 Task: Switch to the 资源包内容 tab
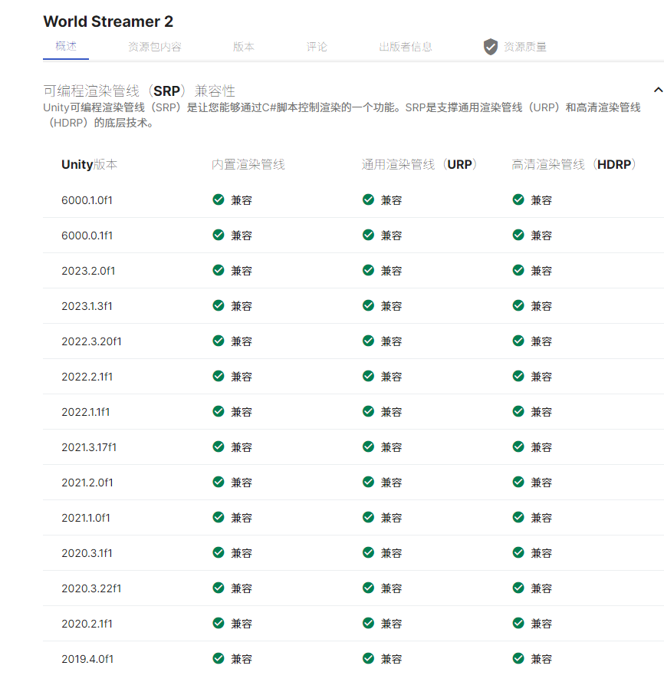pos(155,47)
